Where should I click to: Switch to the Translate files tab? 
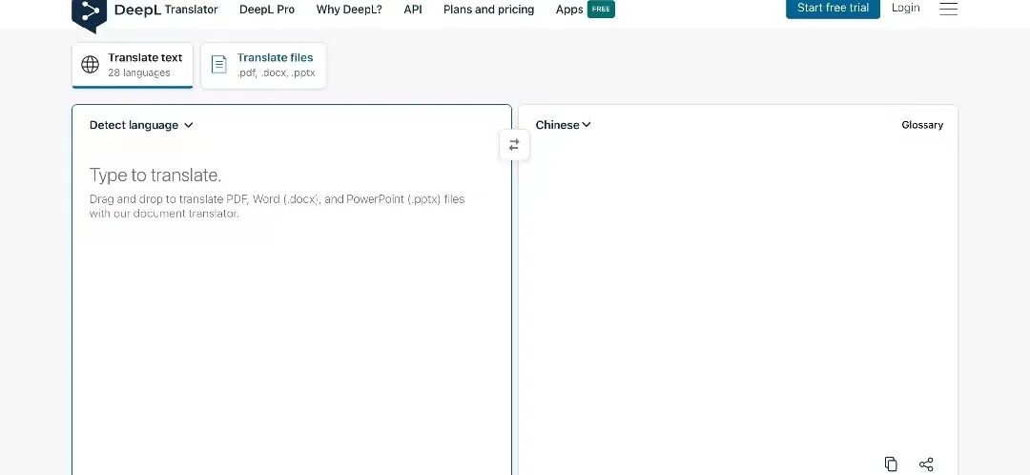click(x=263, y=65)
